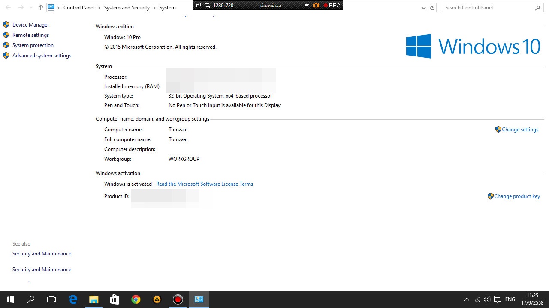Click the System window taskbar button
The width and height of the screenshot is (549, 308).
coord(199,299)
